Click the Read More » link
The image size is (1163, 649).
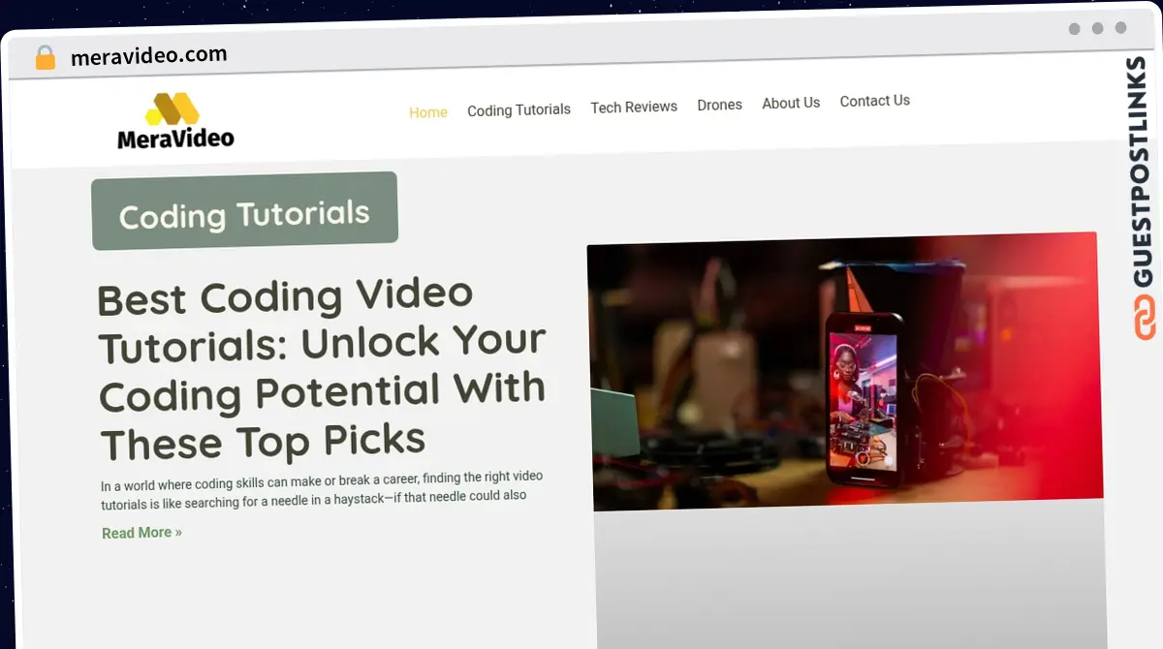click(141, 533)
